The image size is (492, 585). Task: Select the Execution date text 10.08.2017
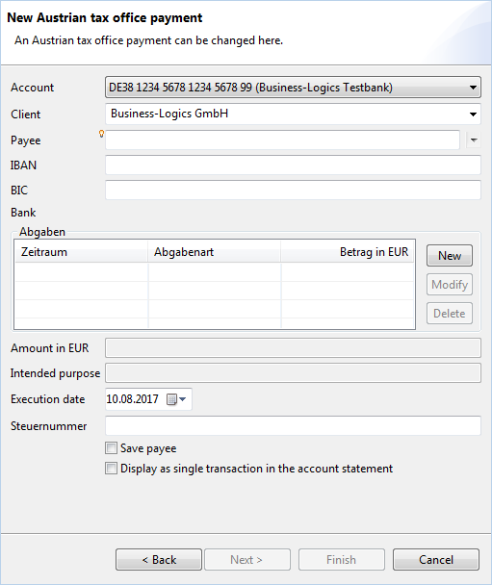[x=133, y=399]
